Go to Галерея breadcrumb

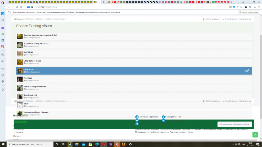29,19
